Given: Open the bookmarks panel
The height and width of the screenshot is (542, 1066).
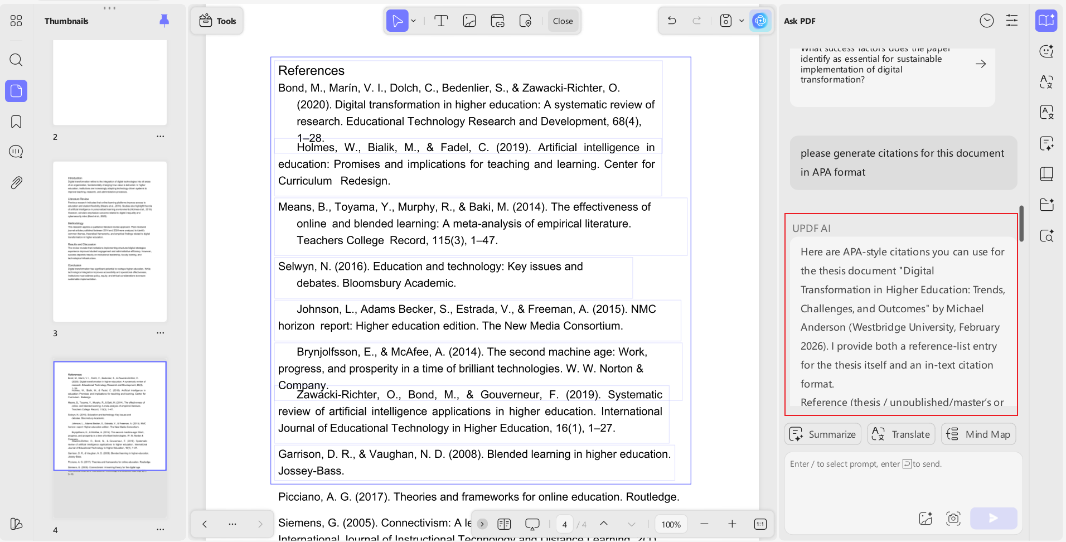Looking at the screenshot, I should [x=16, y=122].
